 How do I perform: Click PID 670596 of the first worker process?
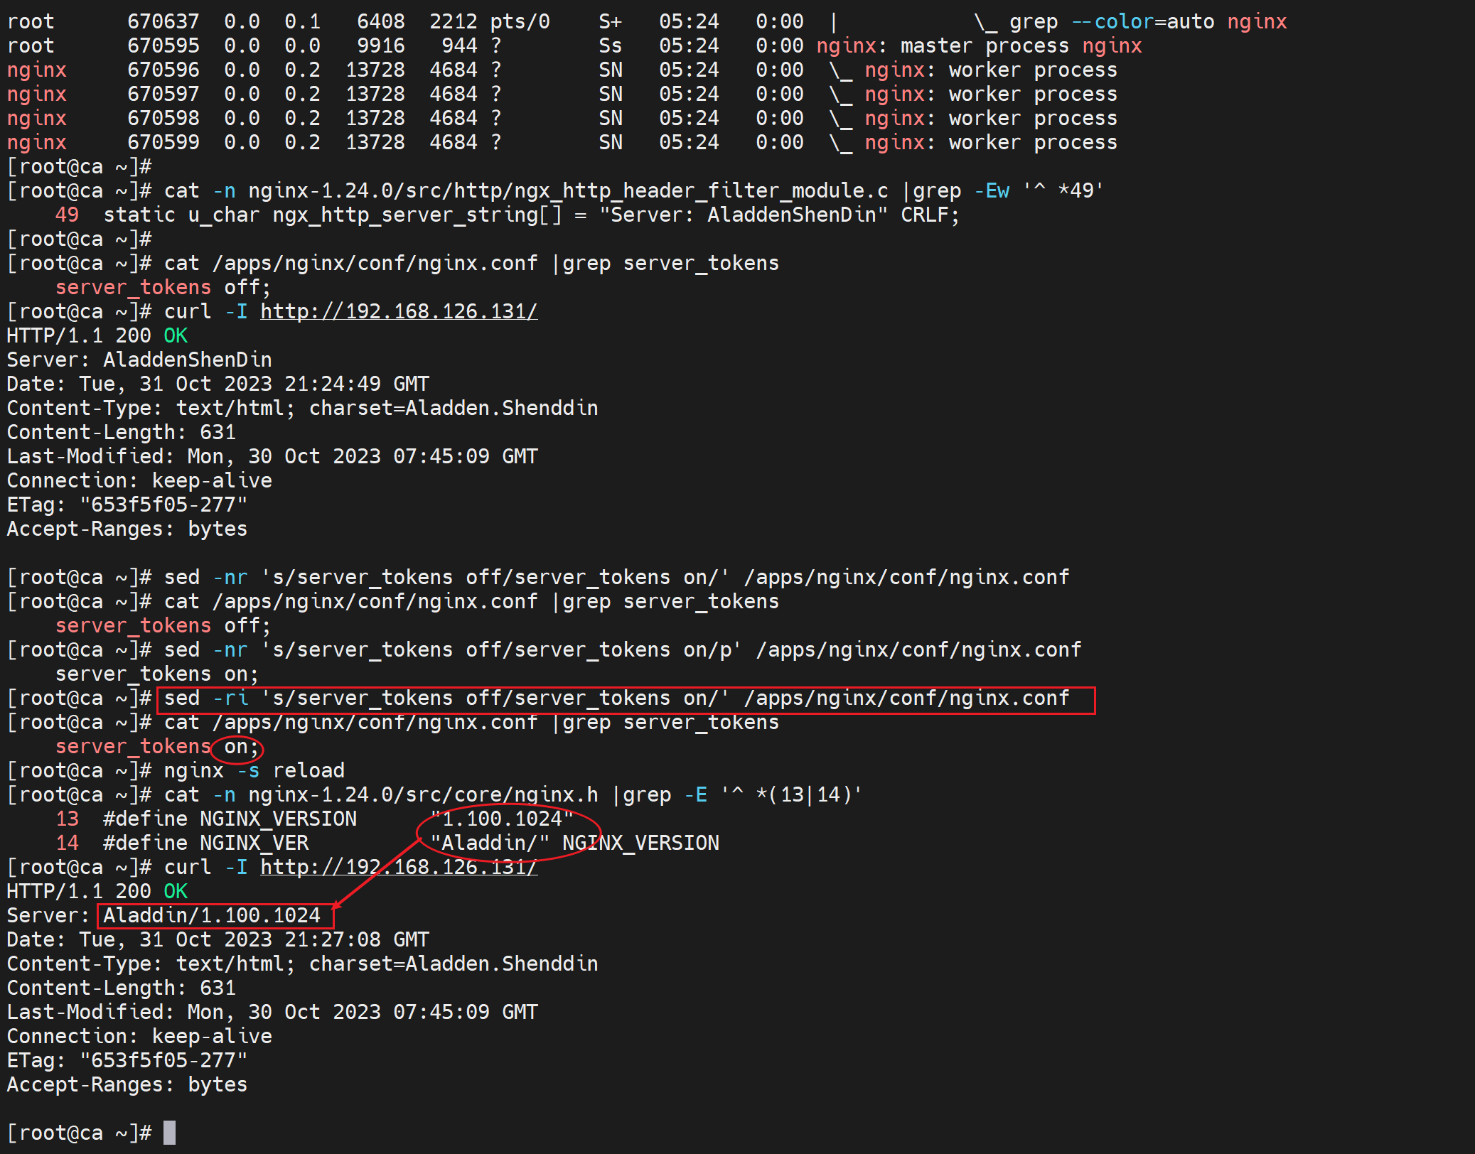point(163,70)
